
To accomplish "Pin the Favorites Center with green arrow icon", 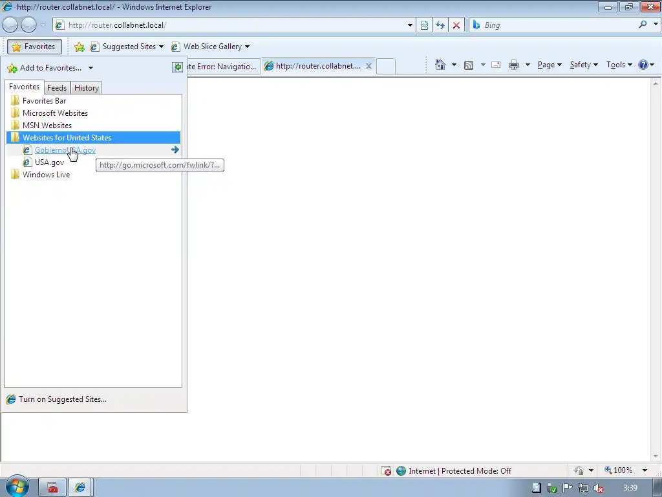I will 178,67.
